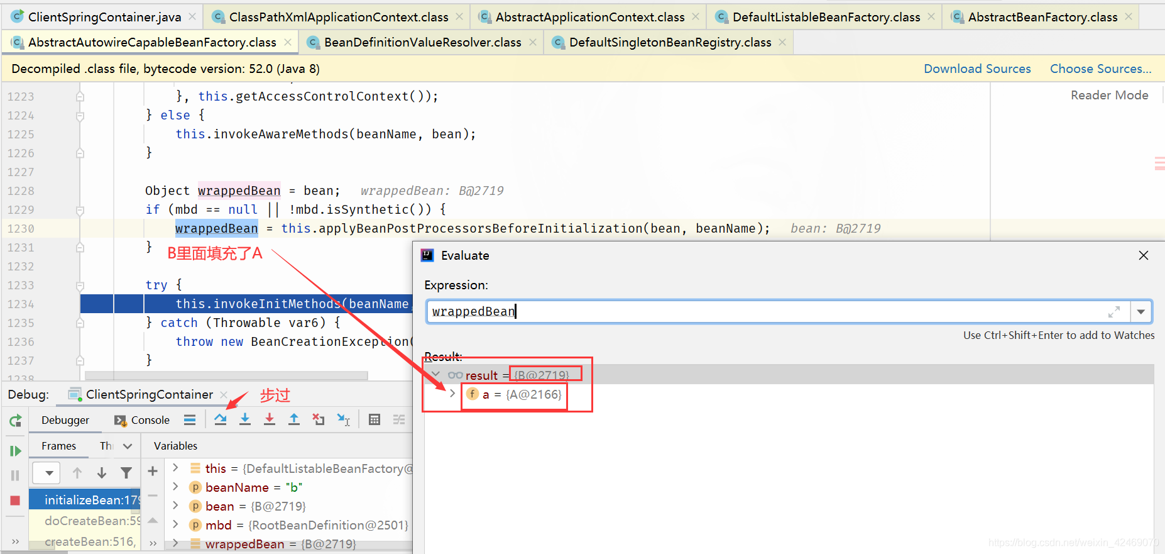The height and width of the screenshot is (554, 1165).
Task: Expand the mbd RootBeanDefinition variable
Action: click(176, 524)
